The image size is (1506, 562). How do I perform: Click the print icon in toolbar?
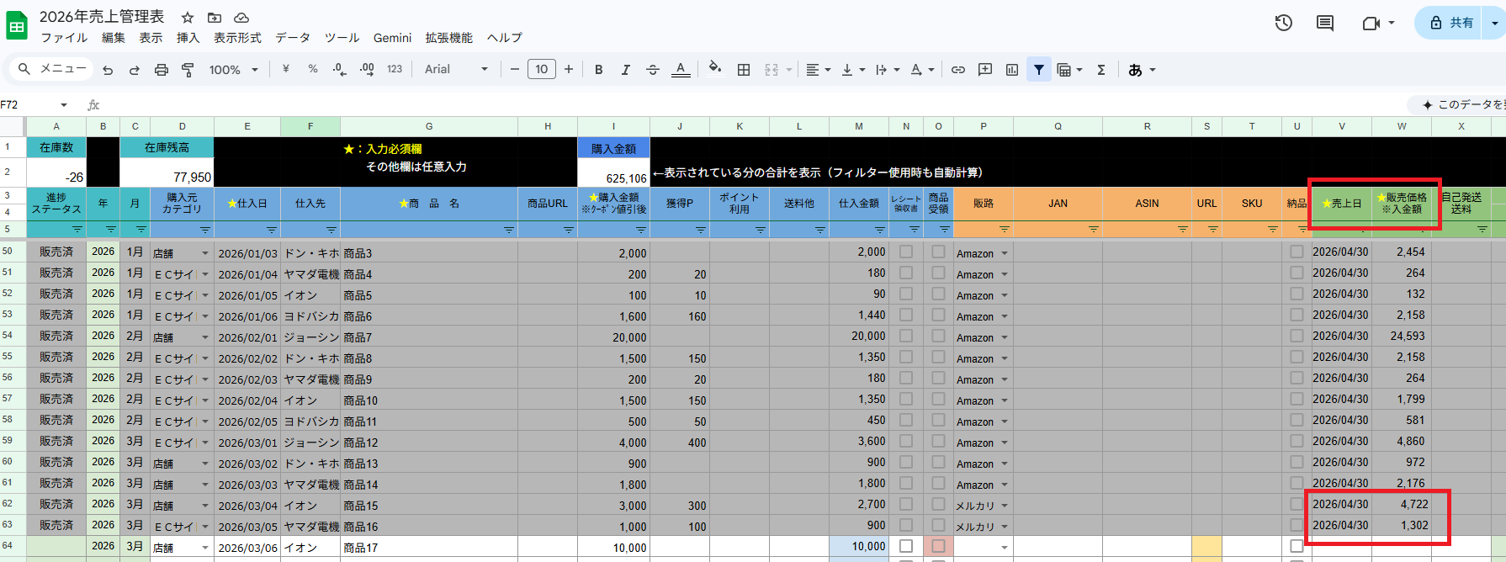coord(161,70)
